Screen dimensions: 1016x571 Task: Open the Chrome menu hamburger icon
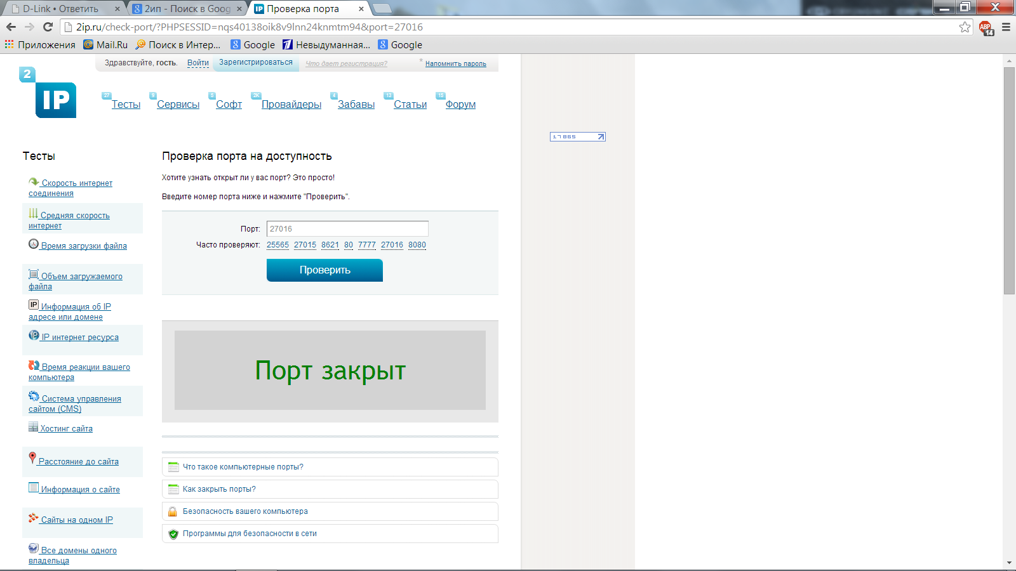[x=1006, y=27]
